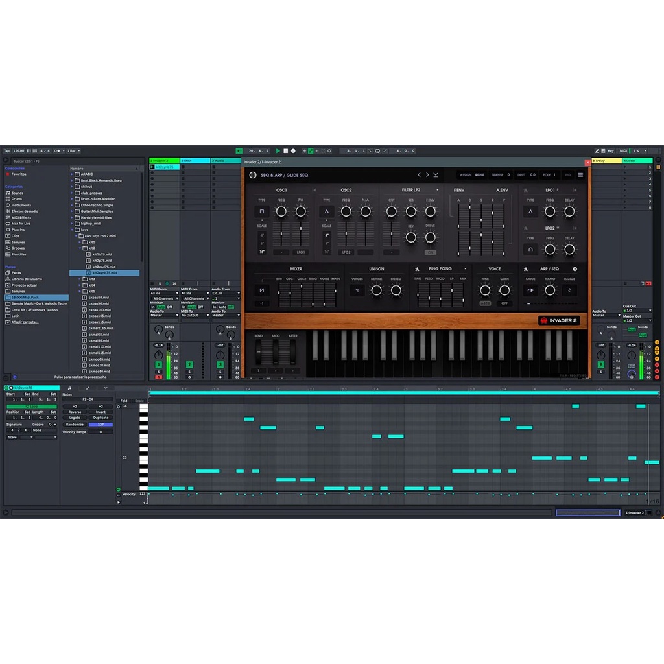This screenshot has height=664, width=664.
Task: Open Packs under Places
Action: 16,273
